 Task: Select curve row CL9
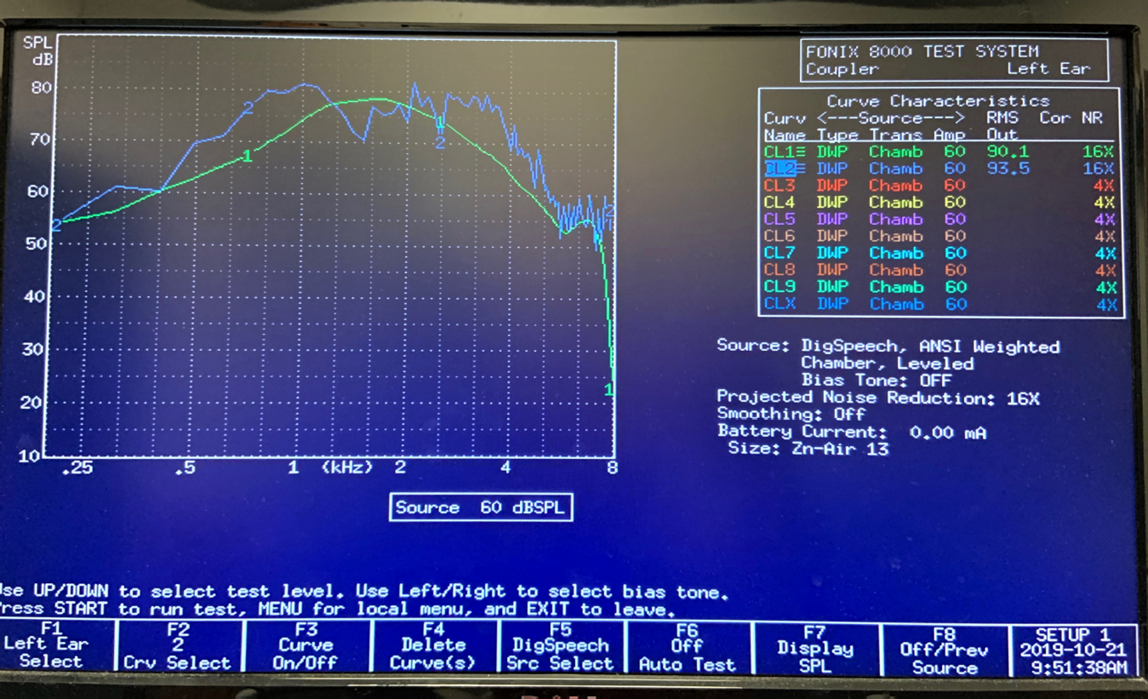pyautogui.click(x=939, y=287)
